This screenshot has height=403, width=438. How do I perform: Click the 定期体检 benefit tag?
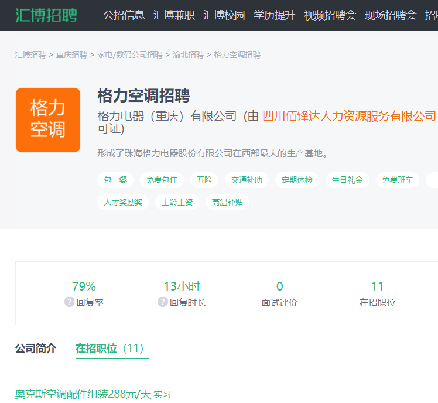pyautogui.click(x=297, y=180)
